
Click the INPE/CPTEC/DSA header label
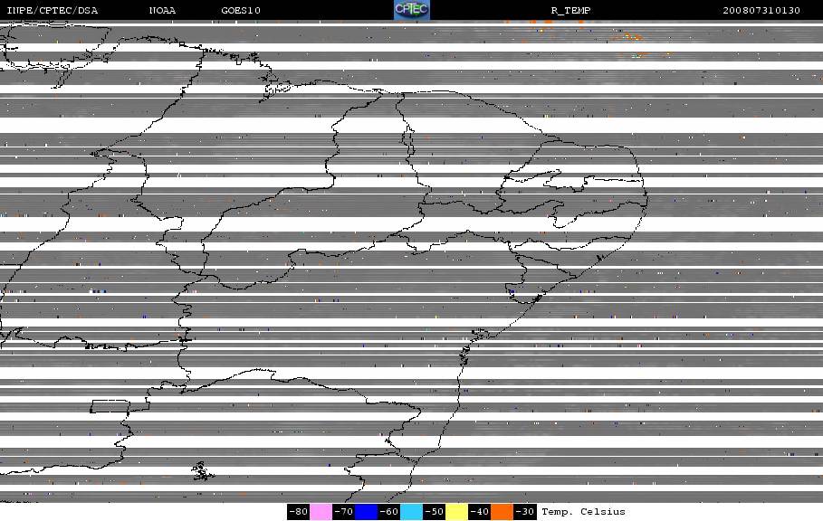click(52, 11)
